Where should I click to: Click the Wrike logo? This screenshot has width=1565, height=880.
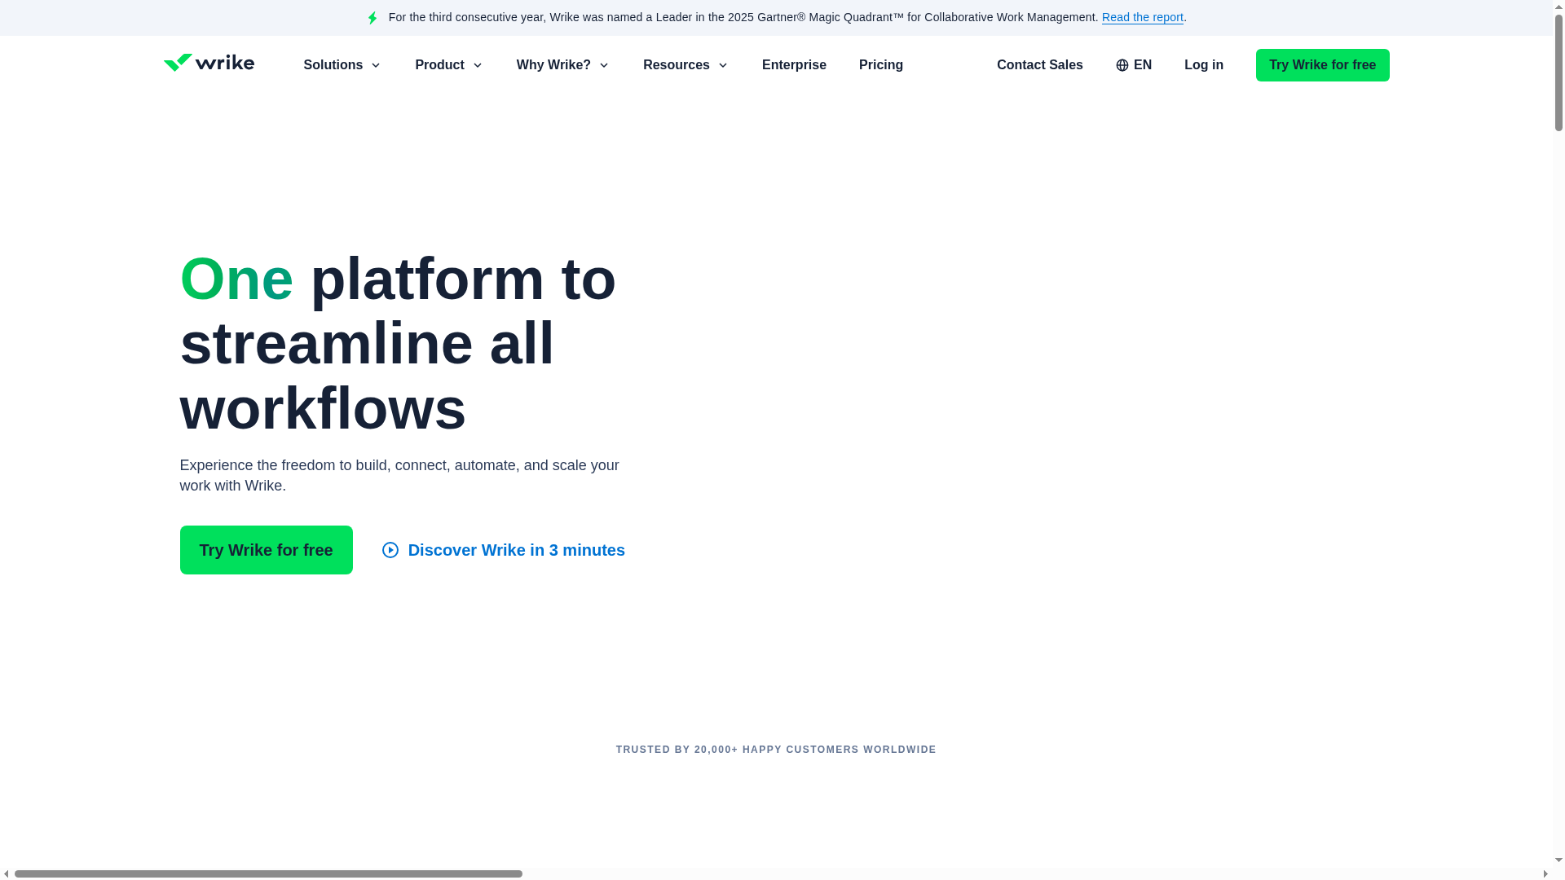point(209,64)
